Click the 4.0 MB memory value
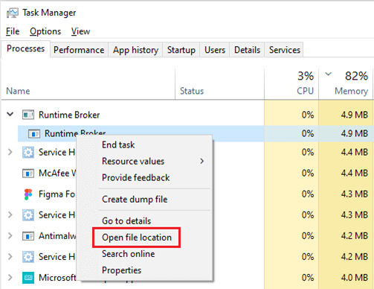 (x=354, y=278)
